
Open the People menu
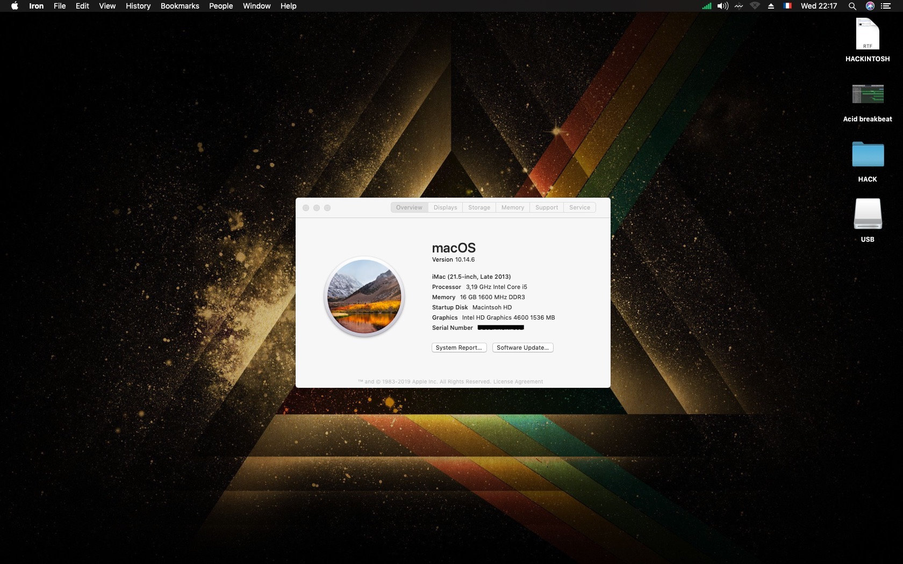pos(221,6)
